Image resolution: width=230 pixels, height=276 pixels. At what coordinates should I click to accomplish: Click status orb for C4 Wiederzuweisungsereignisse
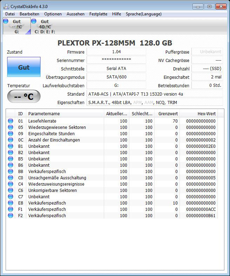pyautogui.click(x=11, y=184)
